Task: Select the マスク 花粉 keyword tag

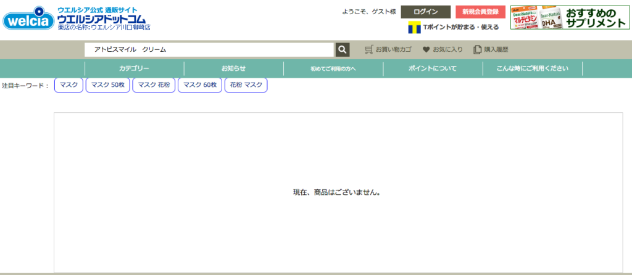Action: tap(154, 85)
